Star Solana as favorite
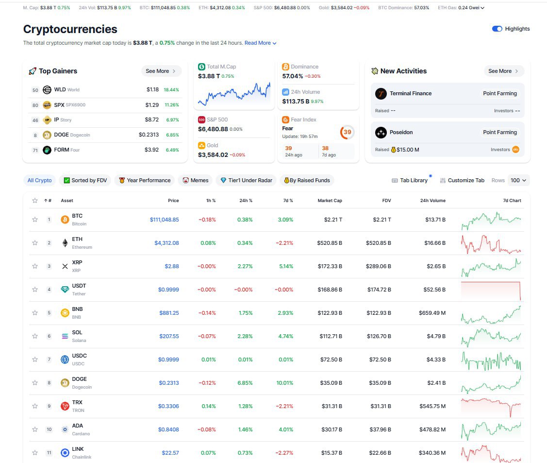The image size is (547, 463). (x=35, y=336)
